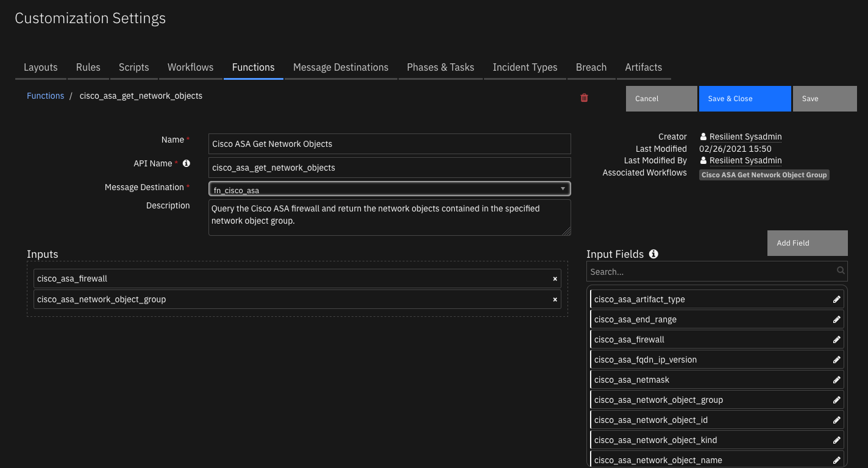868x468 pixels.
Task: Open Last Modified By Resilient Sysadmin link
Action: click(x=745, y=160)
